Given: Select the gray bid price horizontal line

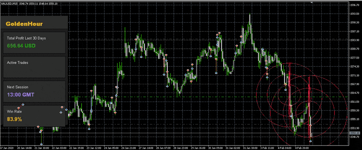Looking at the screenshot, I should click(175, 133).
